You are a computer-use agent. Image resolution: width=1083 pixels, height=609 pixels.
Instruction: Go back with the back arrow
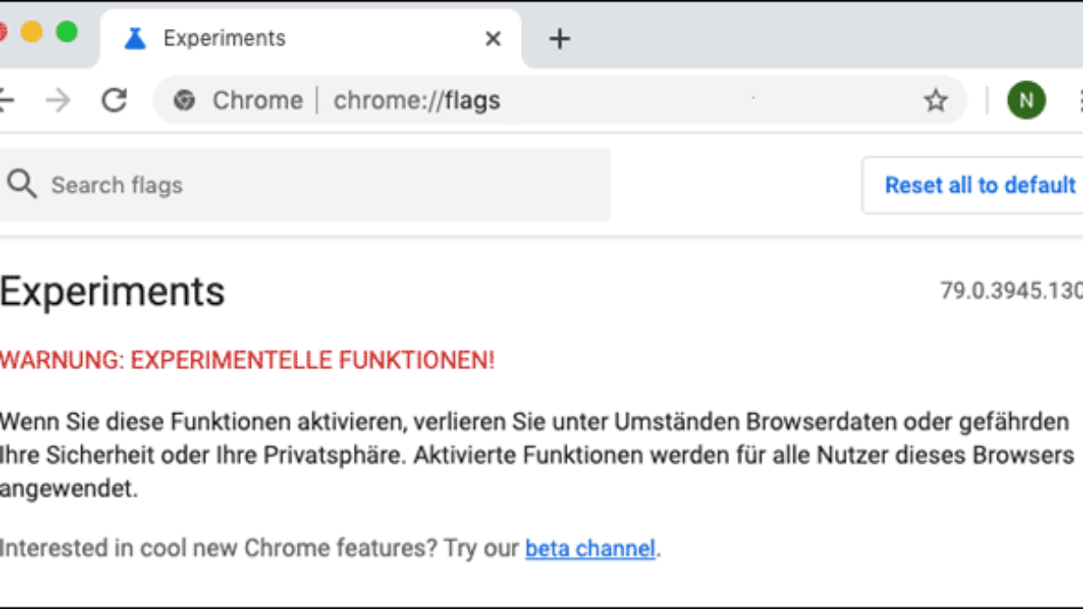tap(5, 100)
